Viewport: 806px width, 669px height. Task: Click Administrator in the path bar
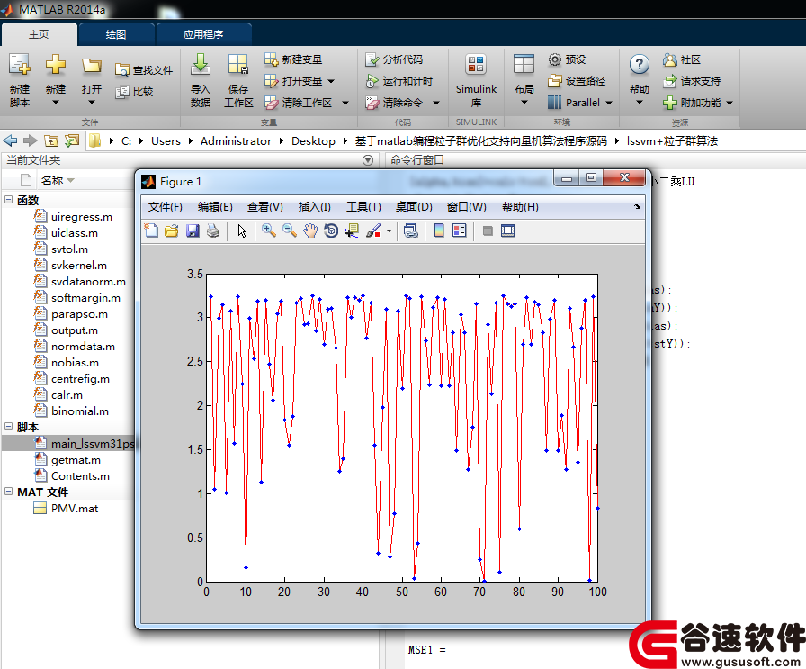point(236,141)
